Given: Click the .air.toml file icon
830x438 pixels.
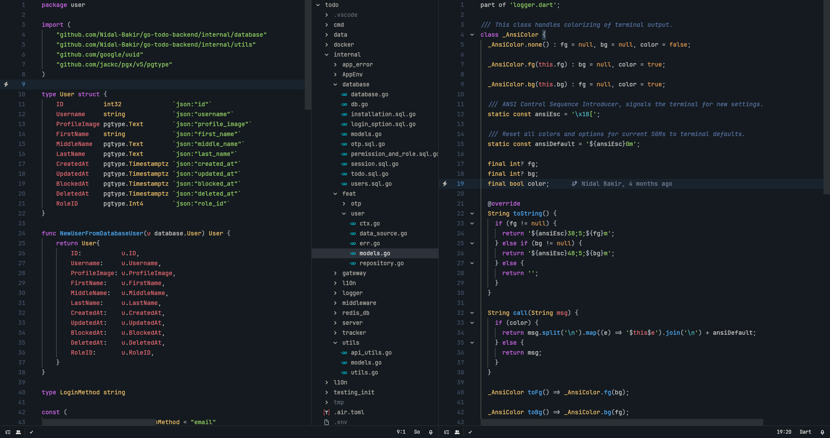Looking at the screenshot, I should (327, 412).
